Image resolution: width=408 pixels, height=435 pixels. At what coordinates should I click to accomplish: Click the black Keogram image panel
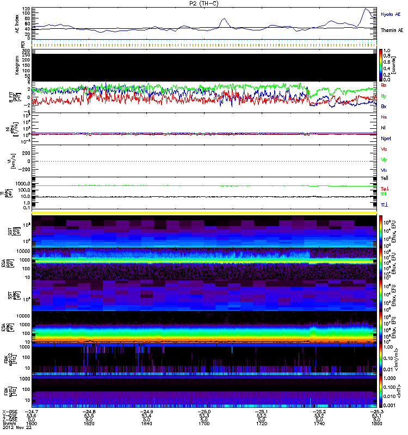pos(204,67)
